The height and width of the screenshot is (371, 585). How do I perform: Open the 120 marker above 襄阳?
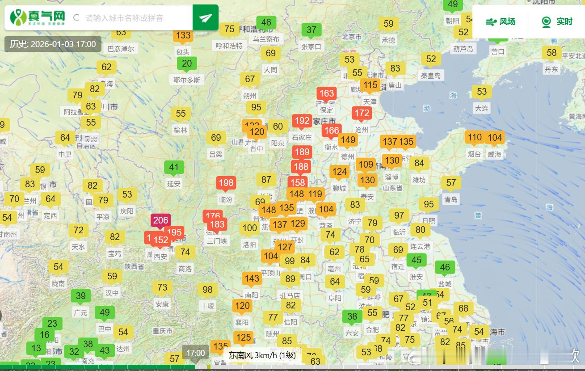pyautogui.click(x=242, y=307)
